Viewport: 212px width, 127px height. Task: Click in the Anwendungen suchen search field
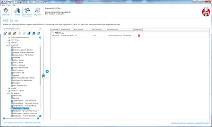pos(21,29)
